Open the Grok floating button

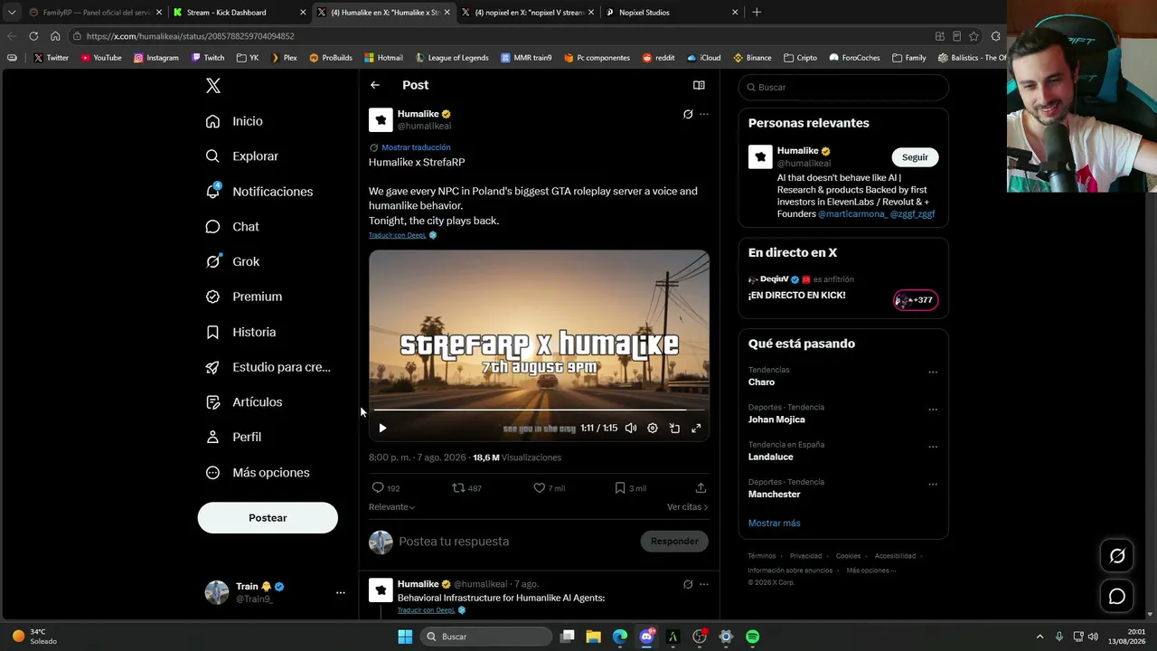point(1117,556)
